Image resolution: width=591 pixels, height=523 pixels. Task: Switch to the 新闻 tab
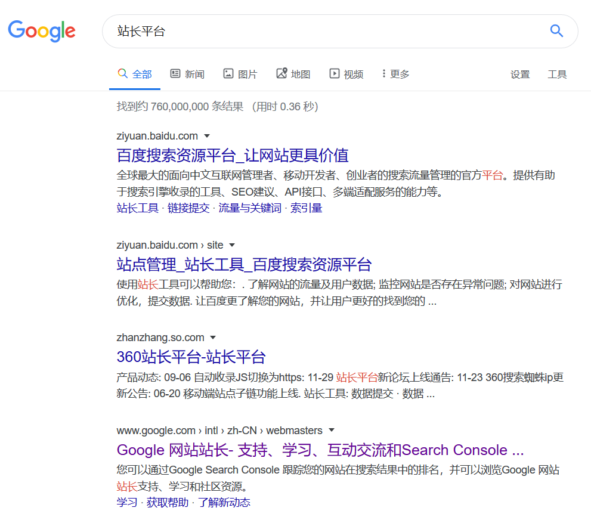click(187, 74)
